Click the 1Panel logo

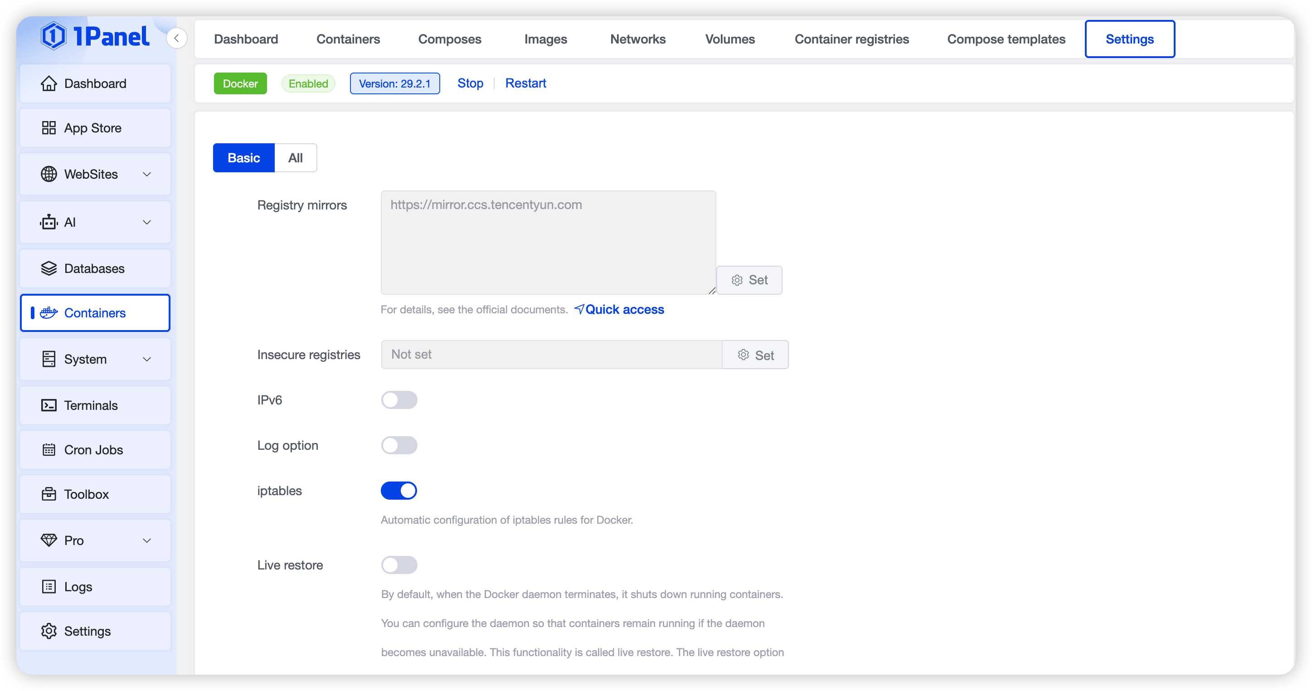[x=95, y=37]
